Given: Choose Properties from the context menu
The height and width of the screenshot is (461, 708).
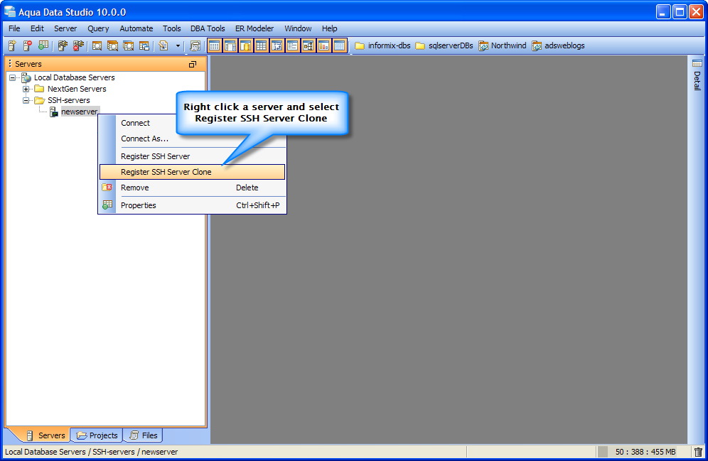Looking at the screenshot, I should pos(193,205).
